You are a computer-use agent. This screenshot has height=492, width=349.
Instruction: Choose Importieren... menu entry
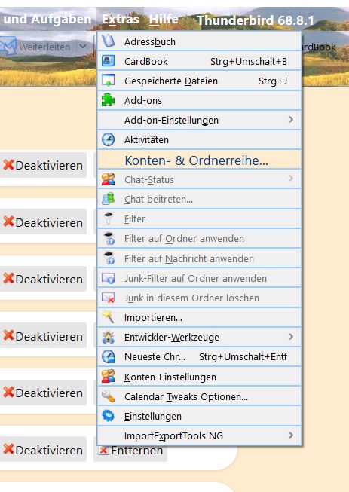199,317
